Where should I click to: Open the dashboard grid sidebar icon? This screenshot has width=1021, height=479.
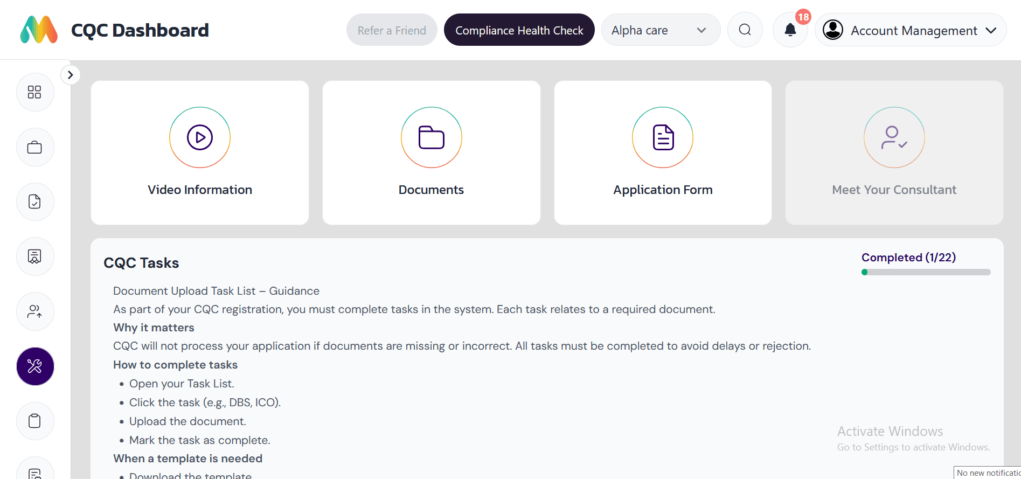(34, 92)
